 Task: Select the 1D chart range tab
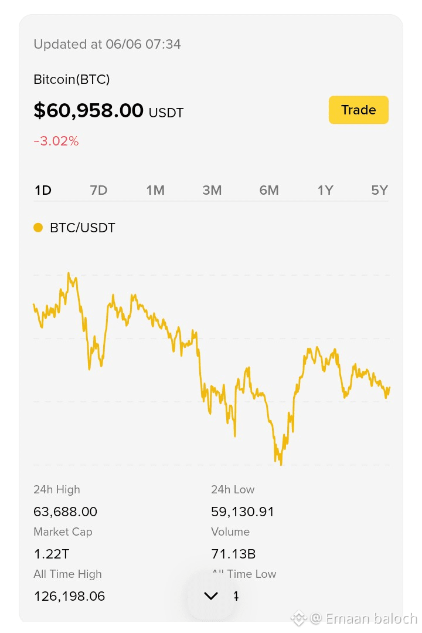(43, 190)
